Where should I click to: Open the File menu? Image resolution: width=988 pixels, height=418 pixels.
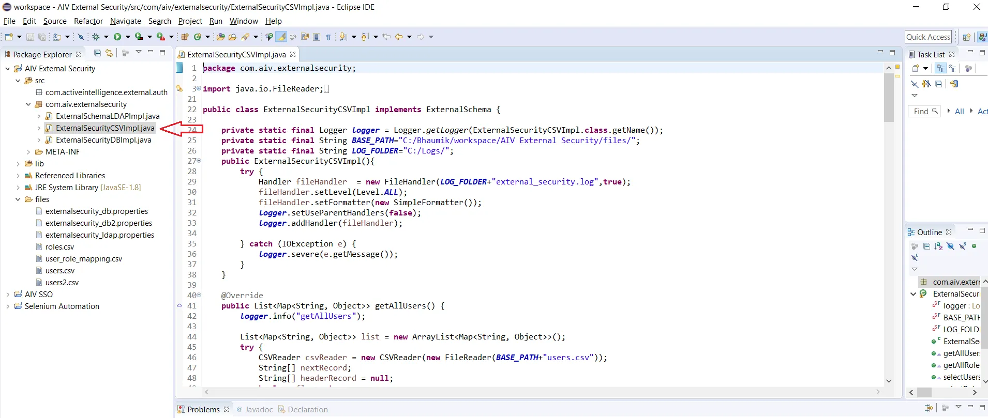coord(9,21)
